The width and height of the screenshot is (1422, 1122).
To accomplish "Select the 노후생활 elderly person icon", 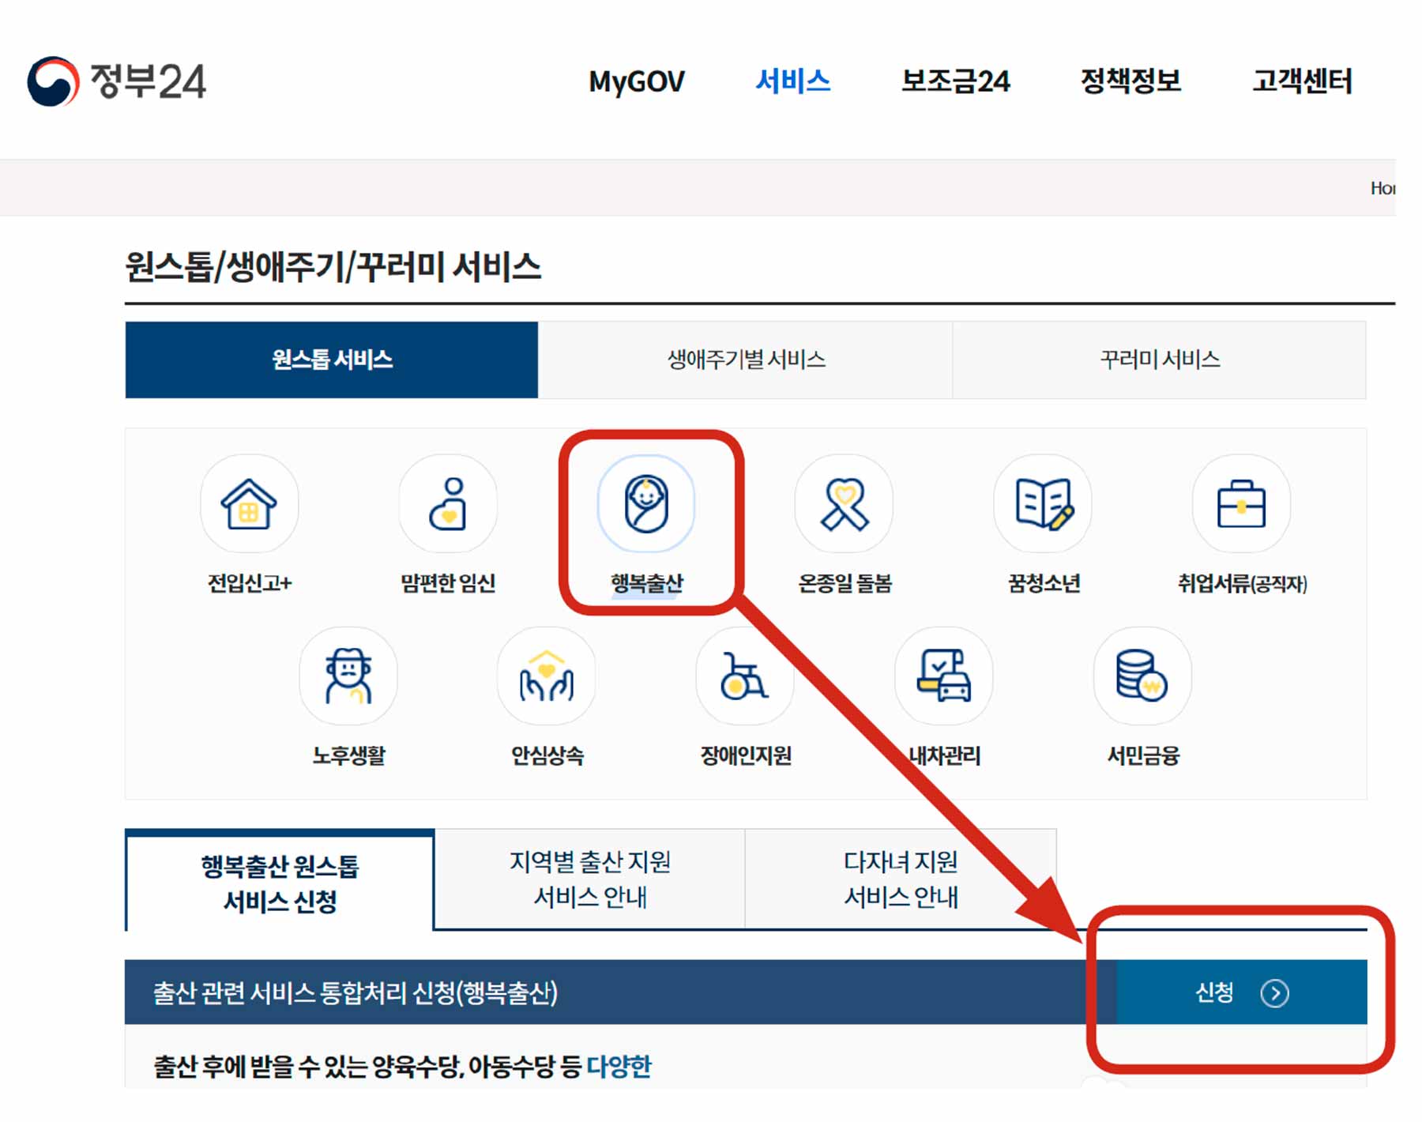I will click(348, 676).
